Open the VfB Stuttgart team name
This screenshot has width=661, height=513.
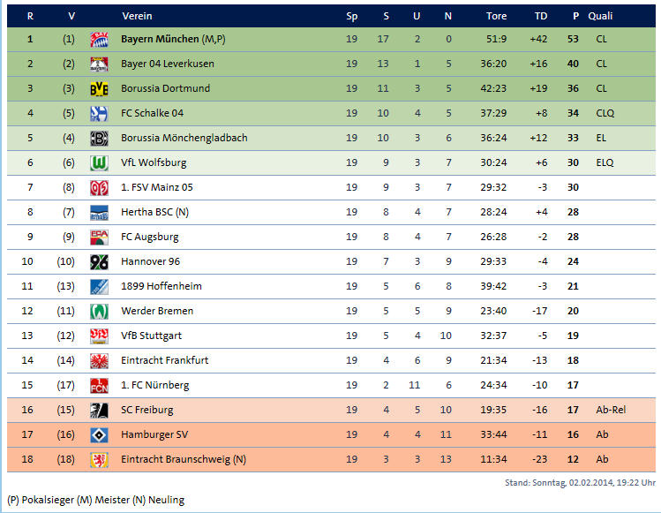pyautogui.click(x=151, y=336)
